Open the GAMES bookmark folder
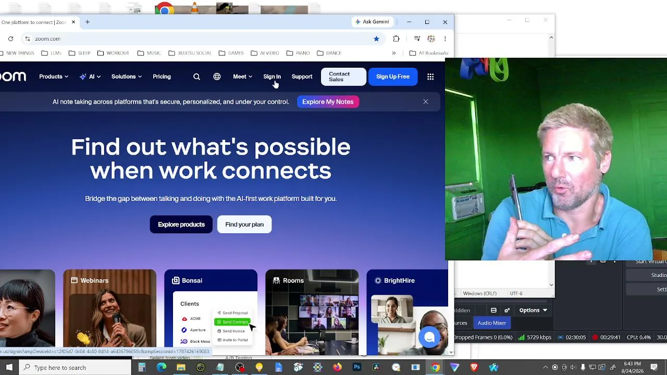 tap(231, 53)
